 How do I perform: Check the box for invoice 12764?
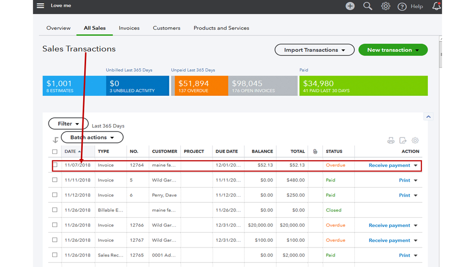pos(55,165)
